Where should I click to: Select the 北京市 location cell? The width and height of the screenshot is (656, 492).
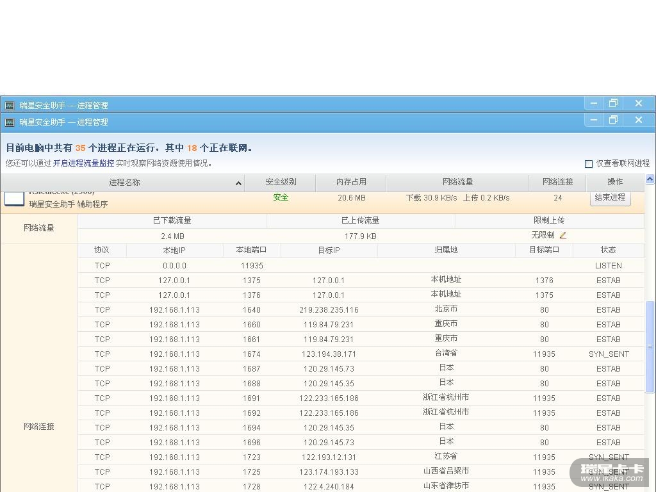446,309
